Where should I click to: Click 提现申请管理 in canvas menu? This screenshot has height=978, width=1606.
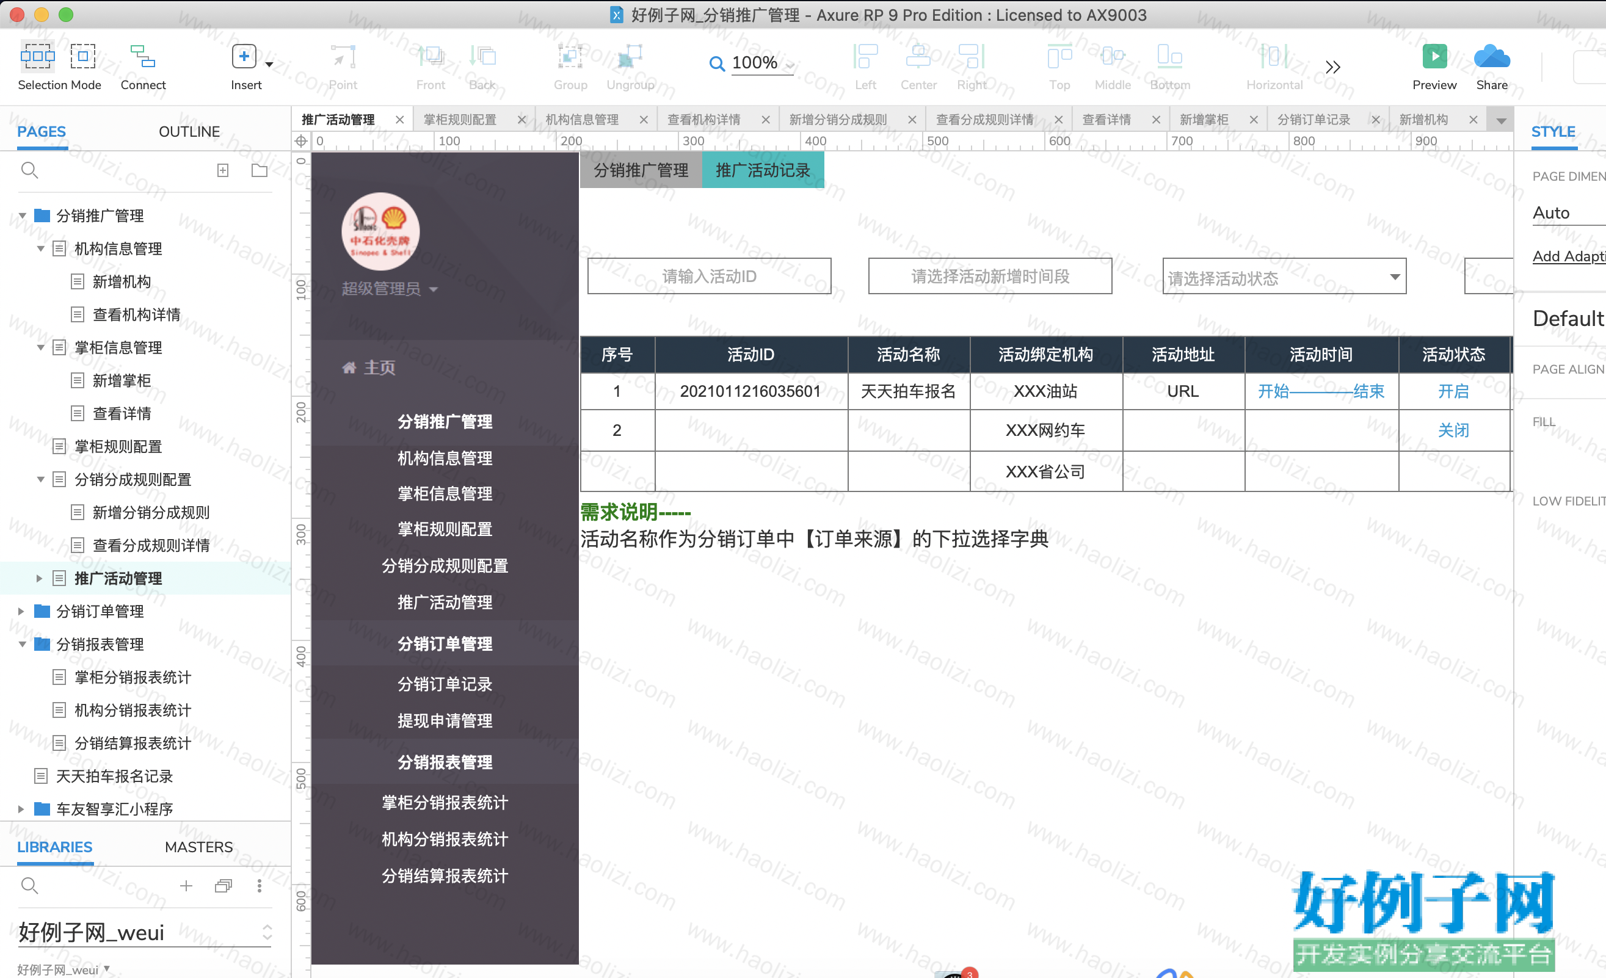coord(445,720)
